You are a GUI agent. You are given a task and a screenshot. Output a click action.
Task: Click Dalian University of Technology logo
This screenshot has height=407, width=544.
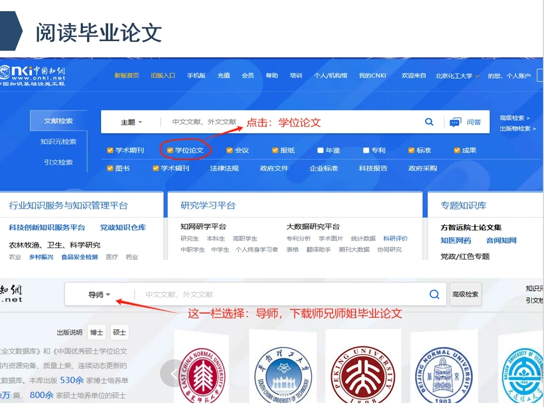coord(523,376)
